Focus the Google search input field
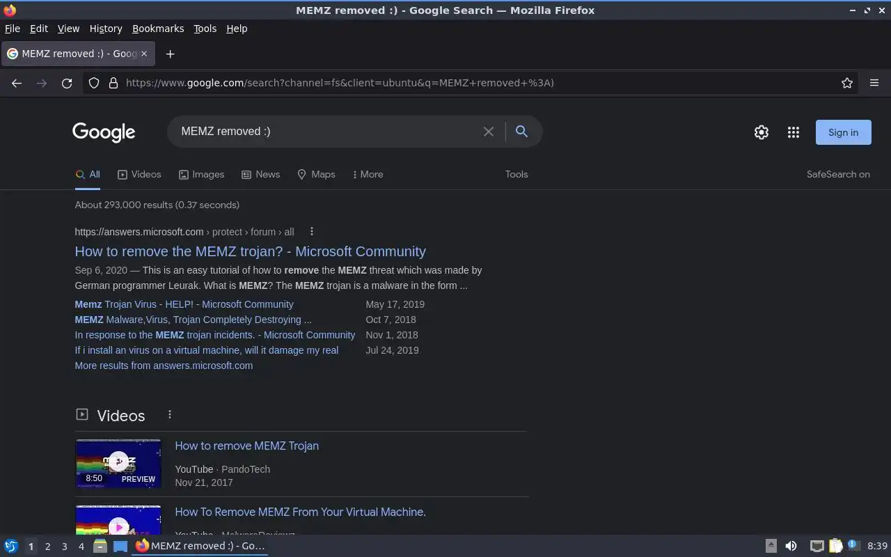This screenshot has height=557, width=891. click(327, 132)
